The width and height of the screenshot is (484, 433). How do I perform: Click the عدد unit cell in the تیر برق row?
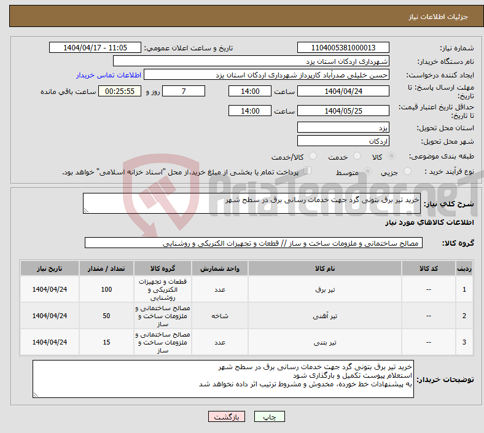[x=220, y=289]
